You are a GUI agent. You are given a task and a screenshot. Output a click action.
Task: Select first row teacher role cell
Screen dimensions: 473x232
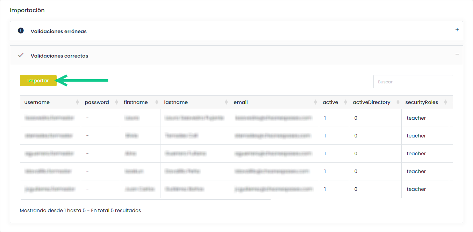(416, 118)
